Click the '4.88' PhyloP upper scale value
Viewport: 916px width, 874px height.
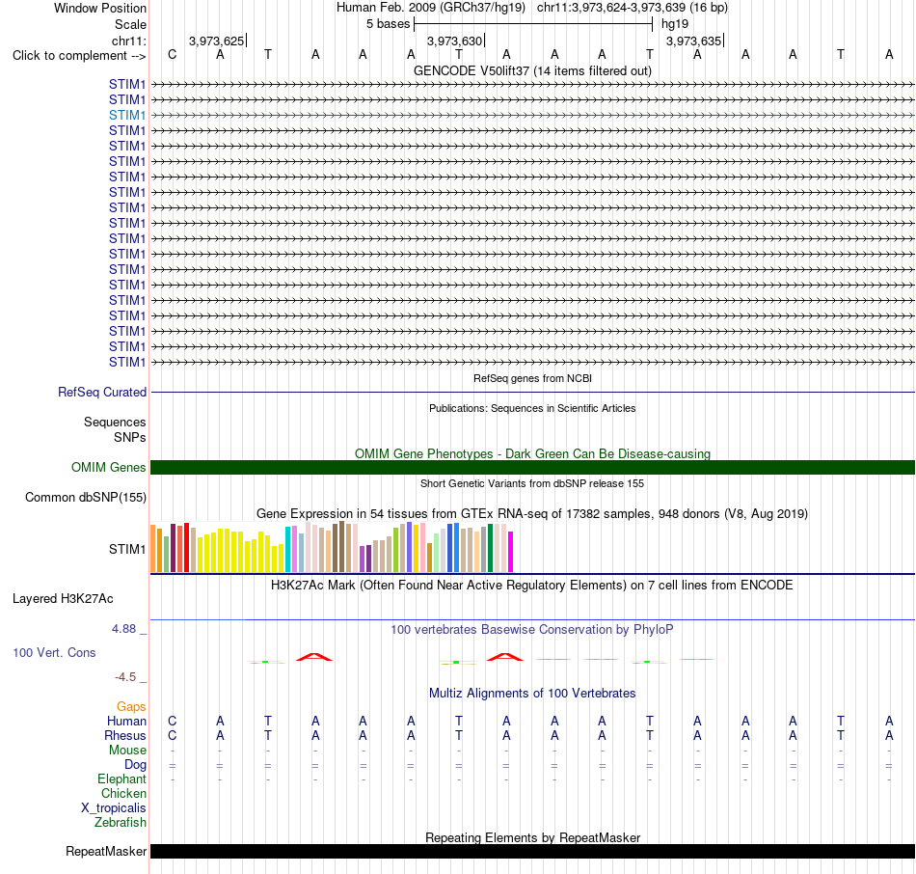123,629
